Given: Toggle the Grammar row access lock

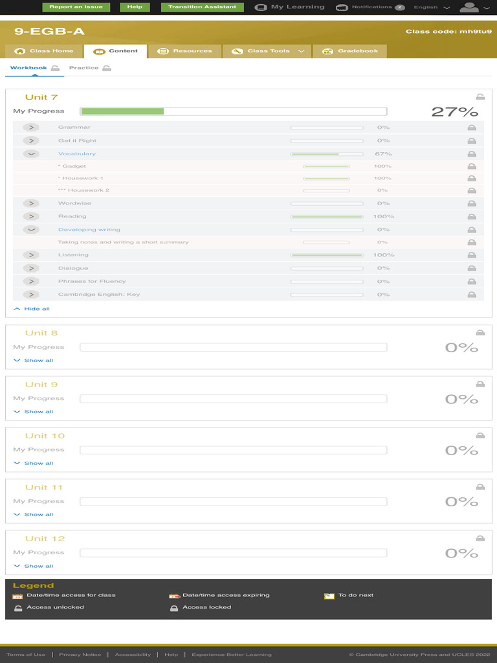Looking at the screenshot, I should (x=472, y=128).
